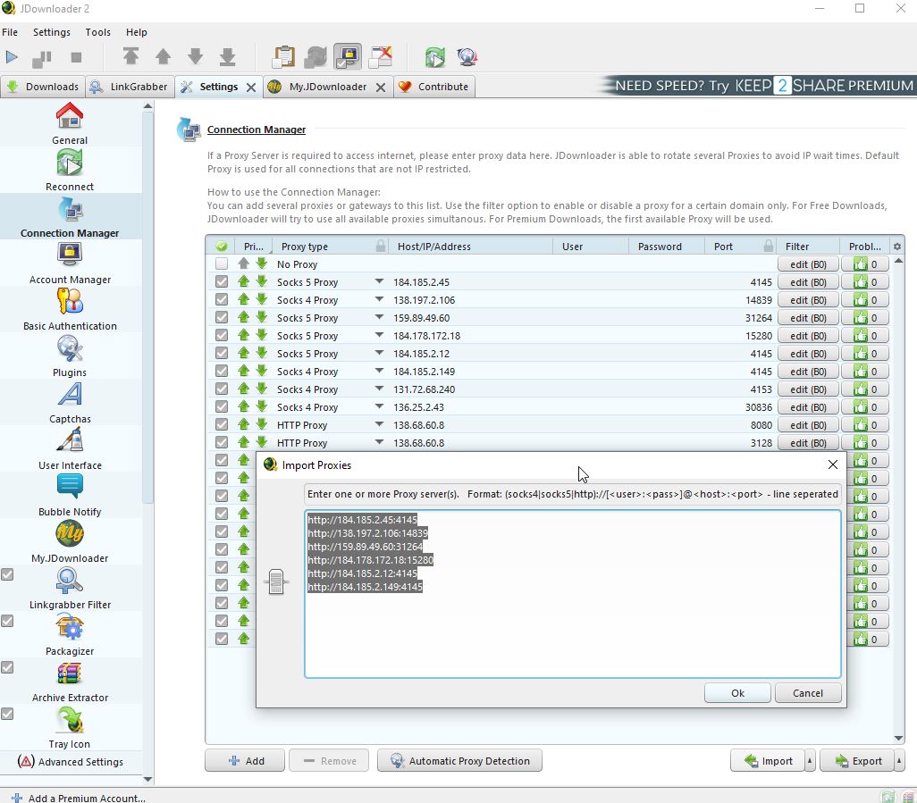Expand the Import button dropdown arrow
The image size is (917, 803).
(810, 761)
